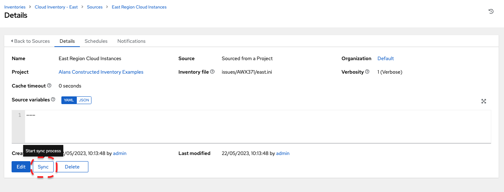The image size is (504, 192).
Task: Expand the source variables editor fullscreen
Action: tap(484, 101)
